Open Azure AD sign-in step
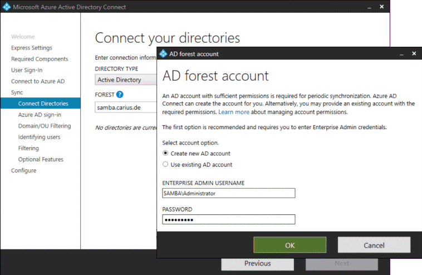This screenshot has height=275, width=422. pos(40,115)
